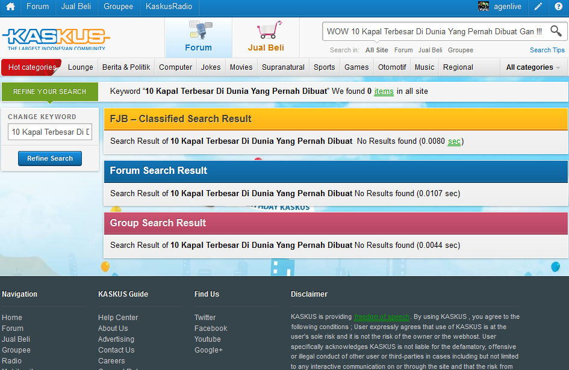Open the Contact Us link
Screen dimensions: 569x370
116,350
